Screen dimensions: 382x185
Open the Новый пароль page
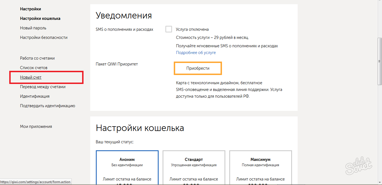click(x=33, y=28)
